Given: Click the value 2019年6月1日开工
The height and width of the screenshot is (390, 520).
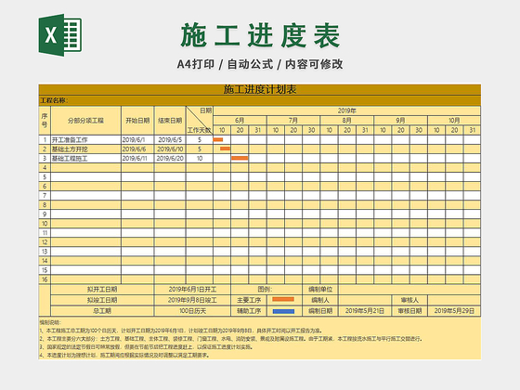Looking at the screenshot, I should point(192,289).
